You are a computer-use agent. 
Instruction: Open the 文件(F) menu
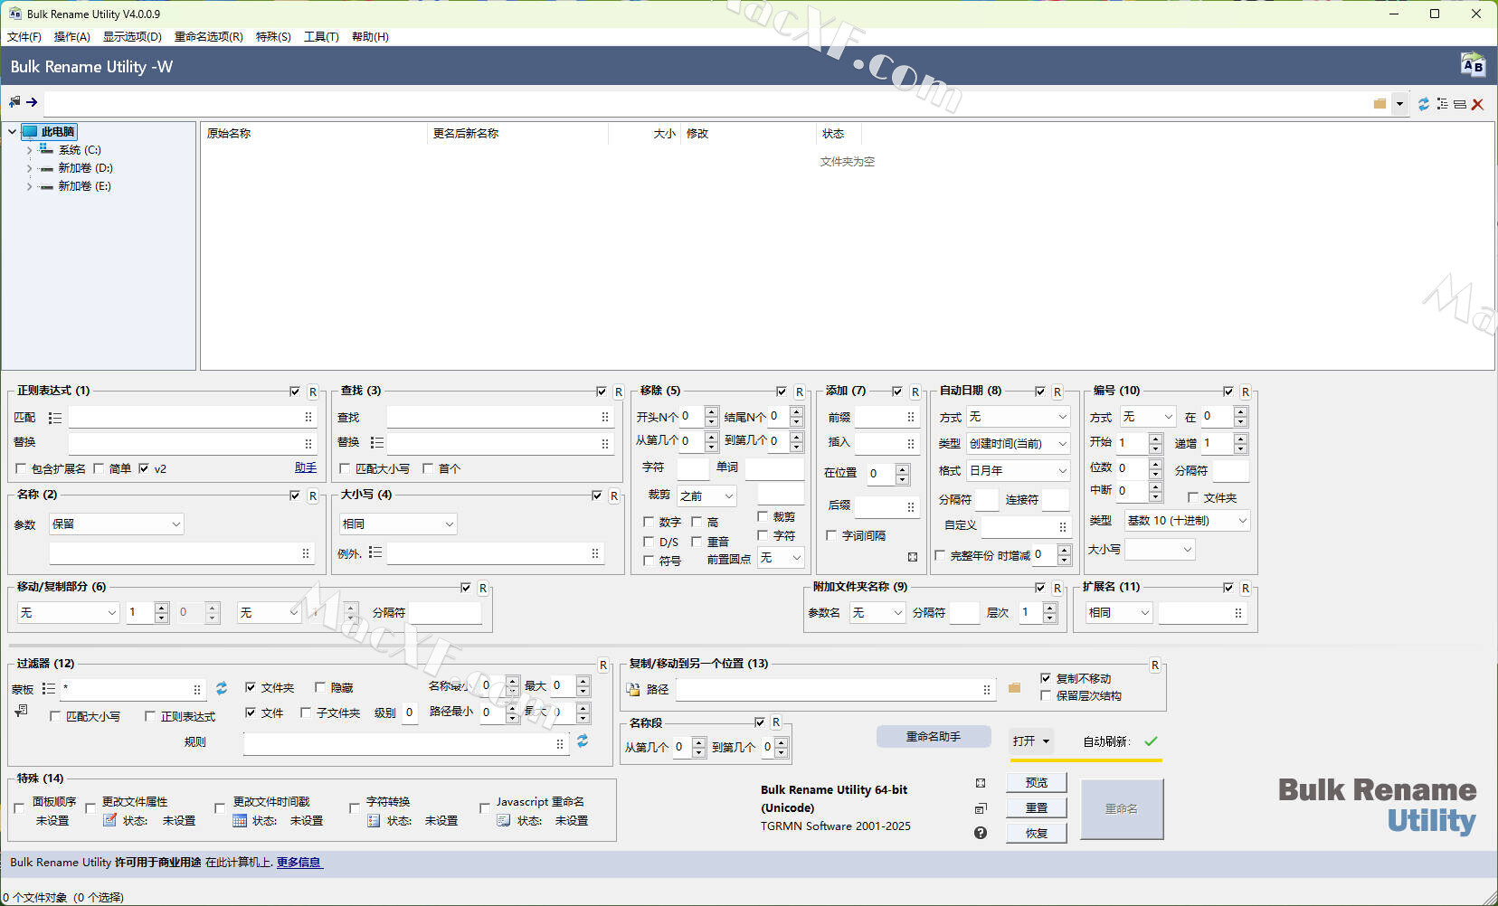click(24, 37)
